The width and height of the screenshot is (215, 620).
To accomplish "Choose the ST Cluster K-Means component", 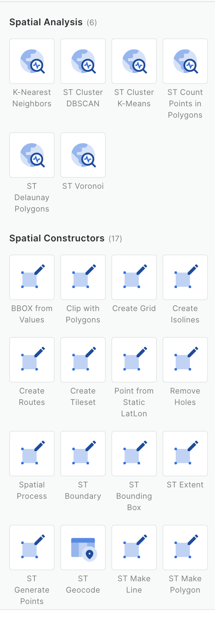I will [x=134, y=61].
